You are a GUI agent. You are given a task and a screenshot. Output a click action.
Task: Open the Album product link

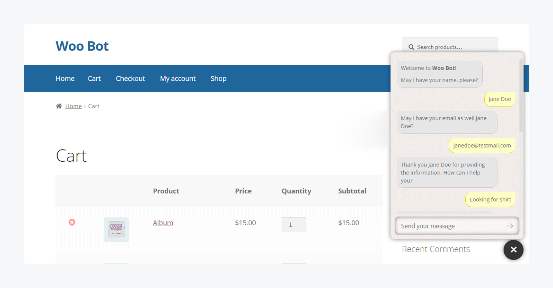click(x=163, y=223)
